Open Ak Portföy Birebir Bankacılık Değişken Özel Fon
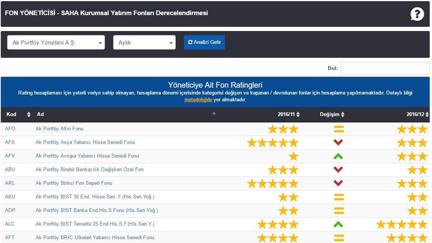Viewport: 432px width, 243px height. click(89, 169)
